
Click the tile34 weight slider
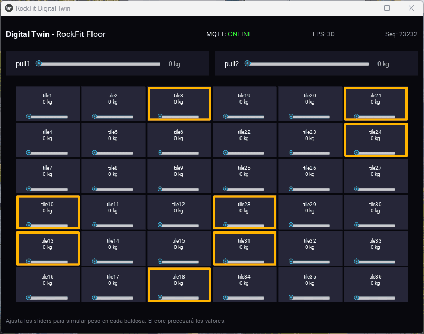[244, 298]
